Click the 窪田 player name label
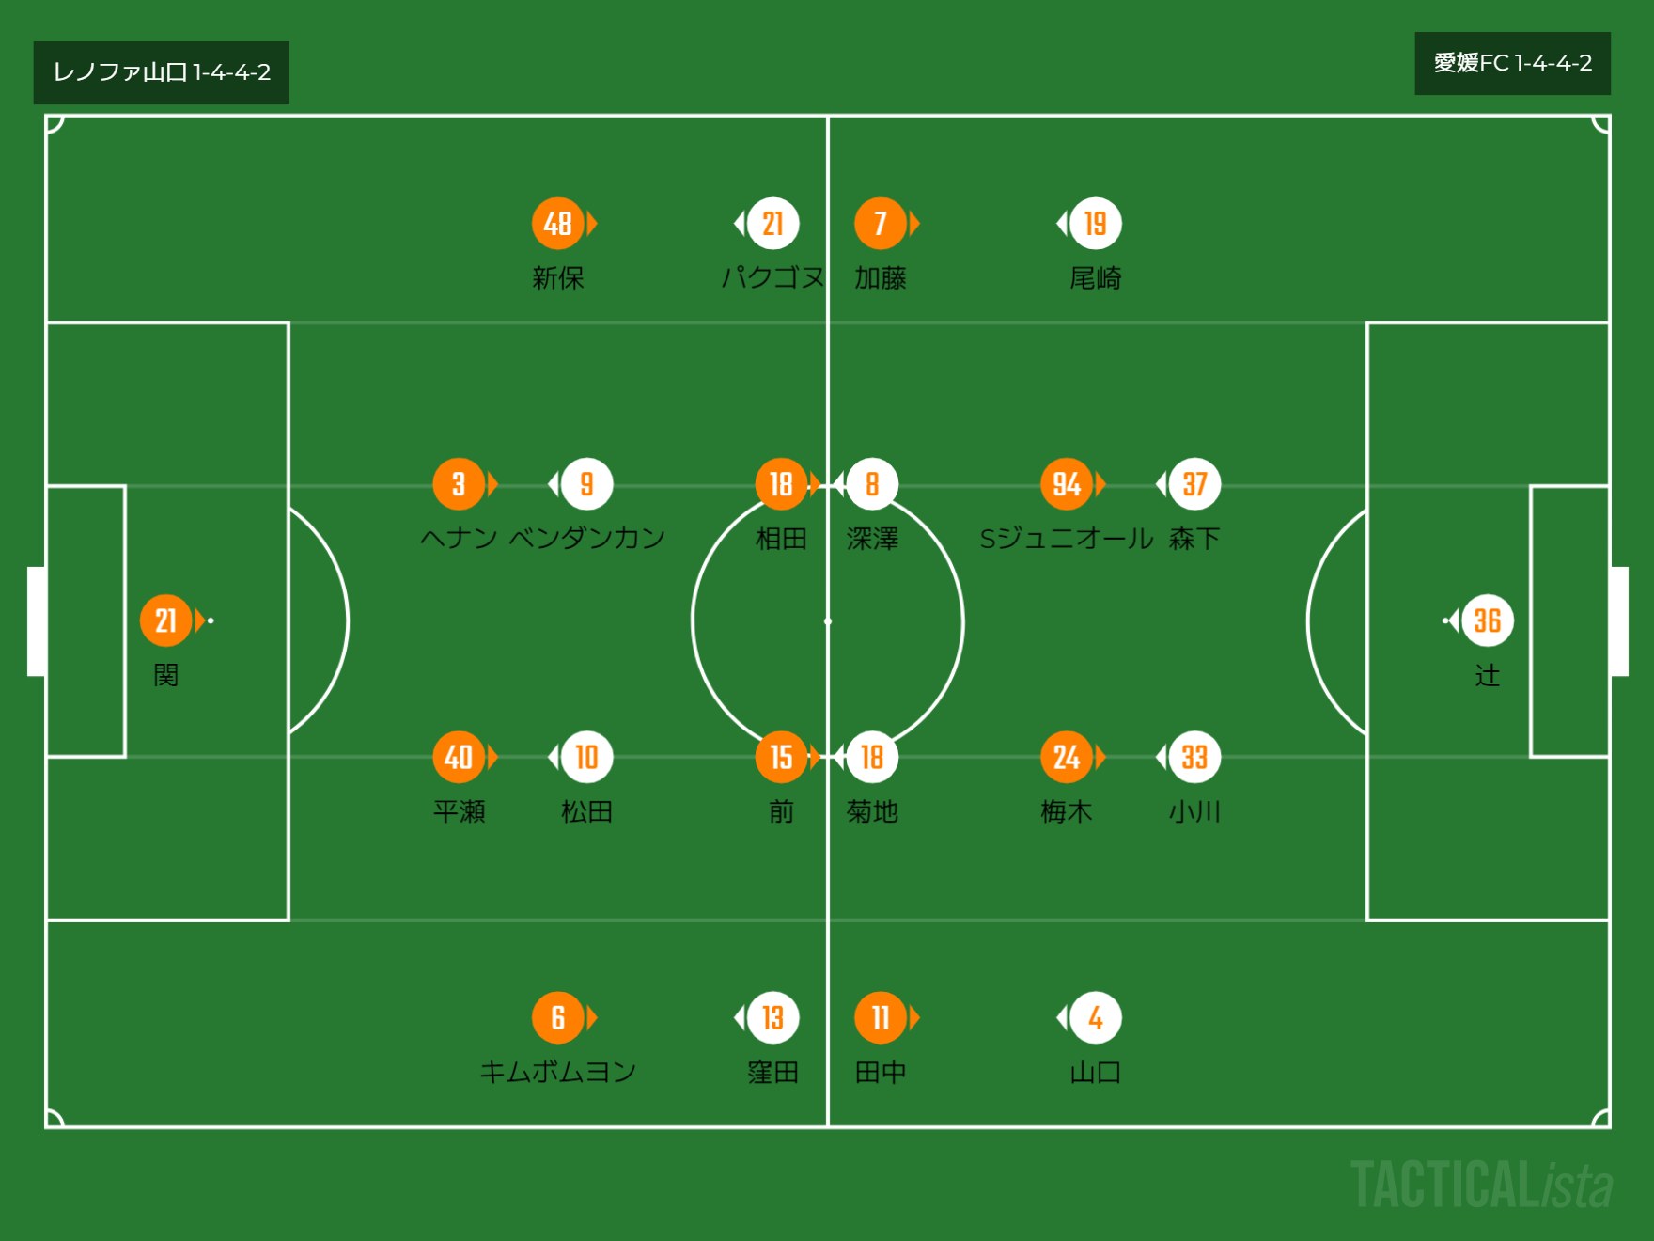Screen dimensions: 1654x1241 772,1072
